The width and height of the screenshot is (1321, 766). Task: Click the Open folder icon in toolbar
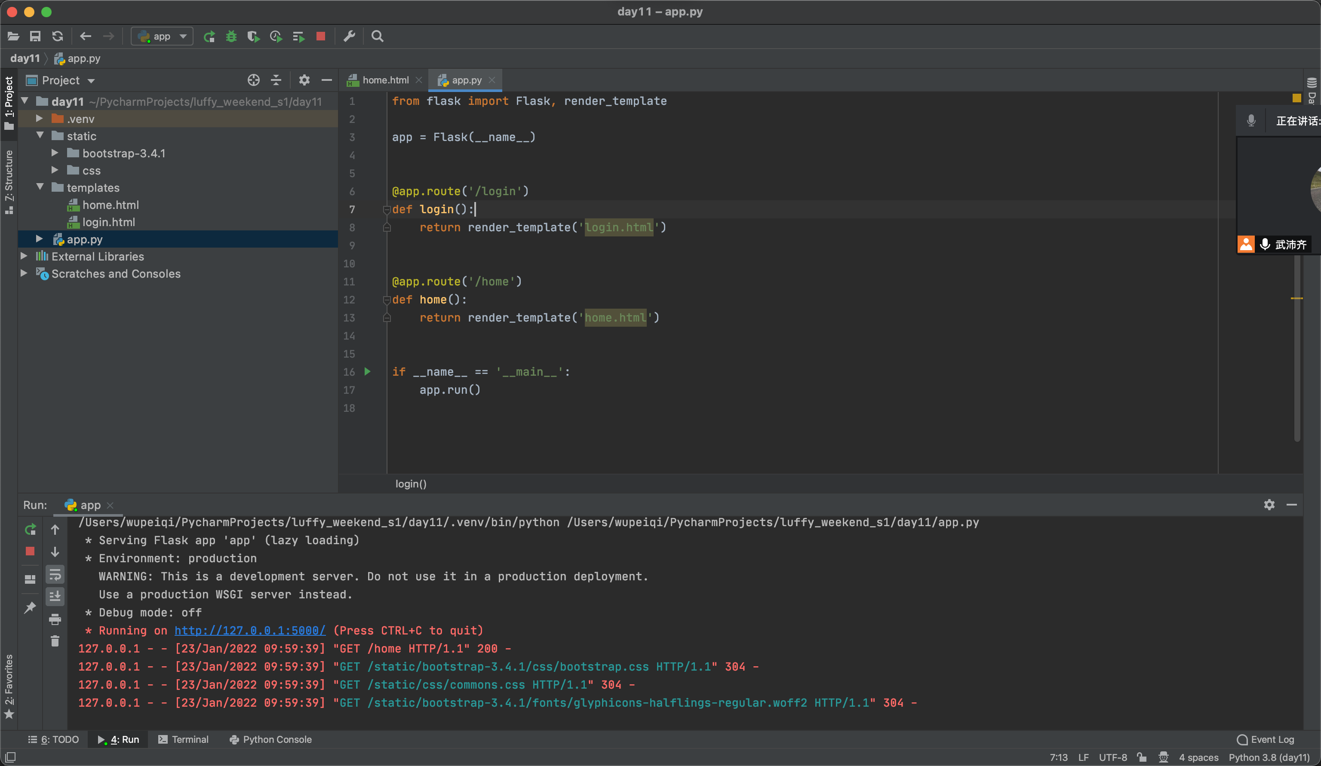tap(13, 36)
